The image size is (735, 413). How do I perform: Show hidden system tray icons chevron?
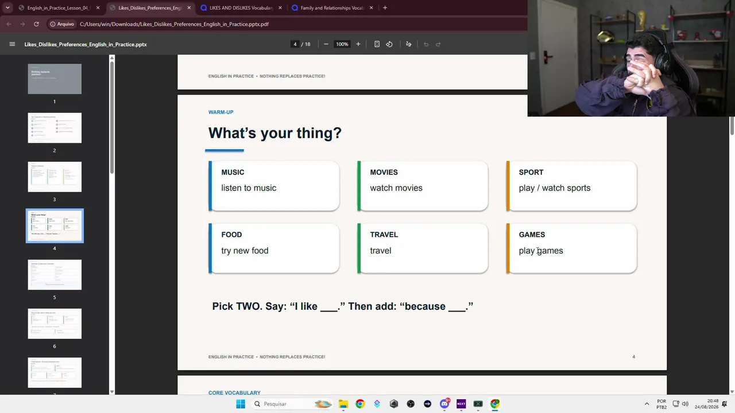click(x=647, y=404)
